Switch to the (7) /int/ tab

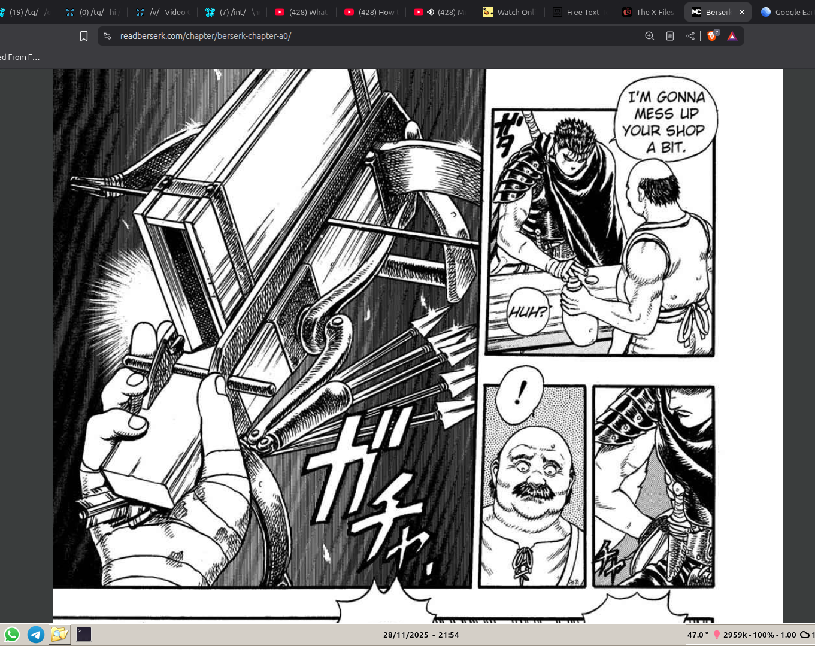tap(232, 12)
